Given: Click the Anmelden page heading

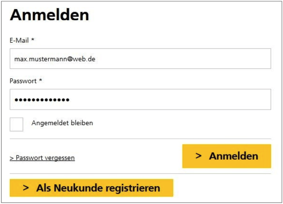Looking at the screenshot, I should pyautogui.click(x=49, y=15).
